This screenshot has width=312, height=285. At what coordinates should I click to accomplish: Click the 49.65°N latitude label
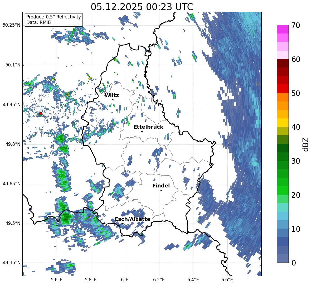click(12, 183)
